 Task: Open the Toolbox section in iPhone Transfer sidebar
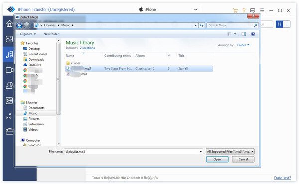pos(9,131)
